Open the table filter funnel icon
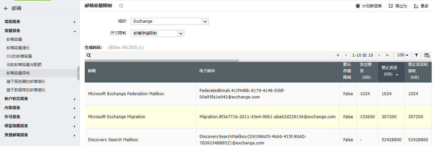The image size is (433, 146). tap(416, 55)
